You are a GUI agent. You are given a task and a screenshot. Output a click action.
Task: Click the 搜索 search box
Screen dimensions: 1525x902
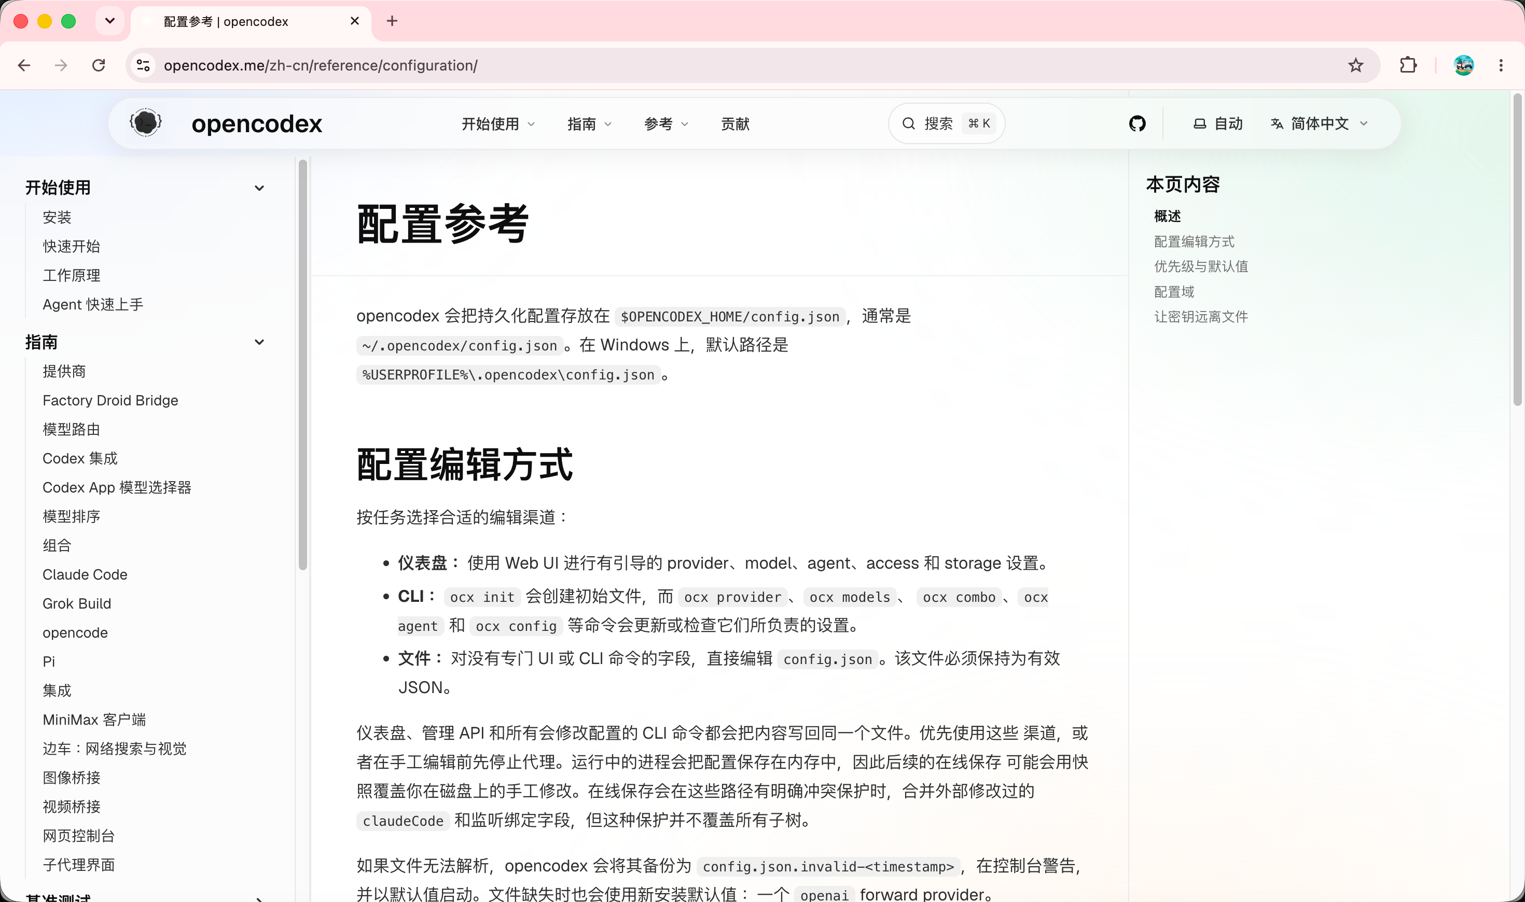click(x=946, y=123)
